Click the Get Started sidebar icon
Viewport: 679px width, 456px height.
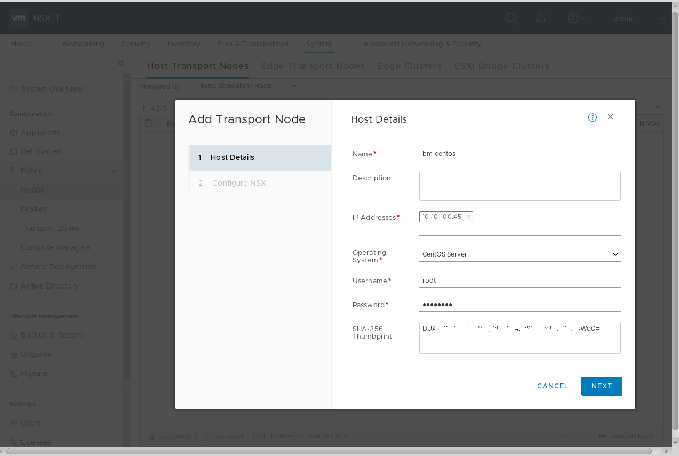[x=13, y=151]
